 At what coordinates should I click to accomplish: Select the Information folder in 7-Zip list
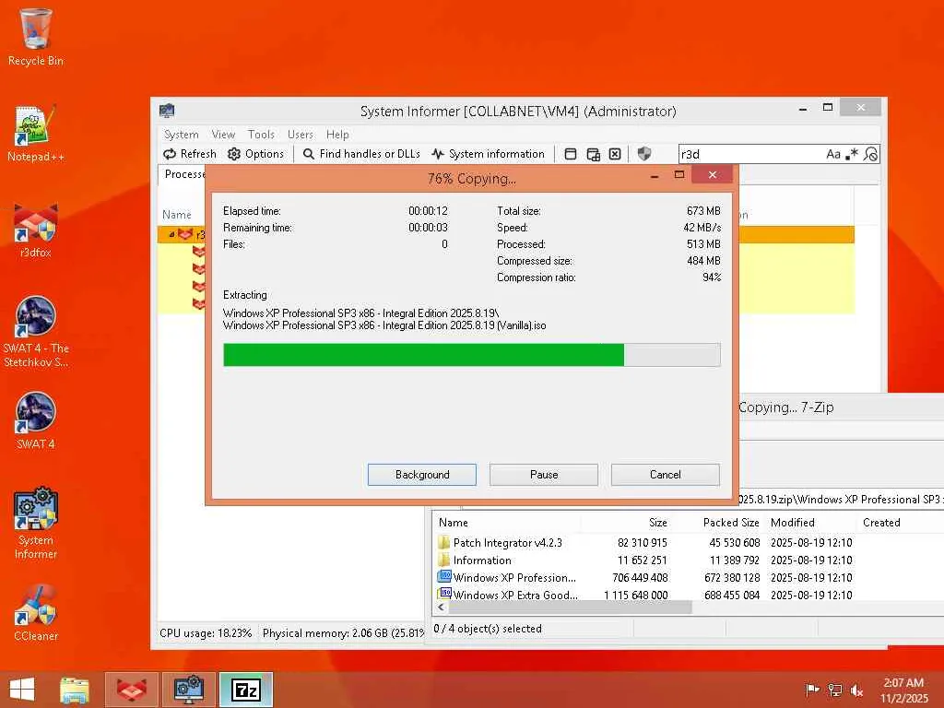(481, 560)
